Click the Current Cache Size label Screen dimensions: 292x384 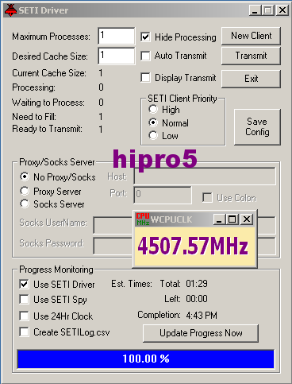(49, 73)
